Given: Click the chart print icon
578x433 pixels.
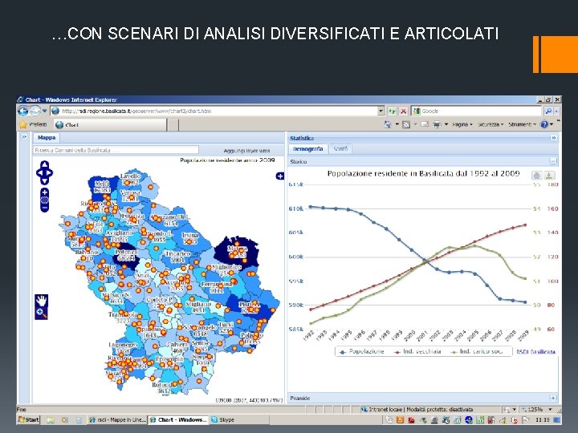Looking at the screenshot, I should 537,176.
